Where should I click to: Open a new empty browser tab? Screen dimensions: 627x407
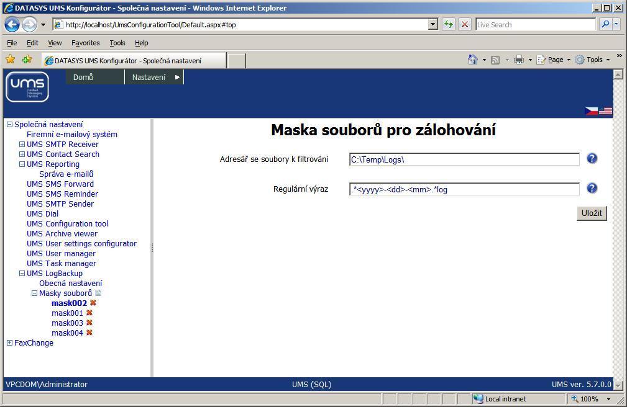[x=236, y=61]
